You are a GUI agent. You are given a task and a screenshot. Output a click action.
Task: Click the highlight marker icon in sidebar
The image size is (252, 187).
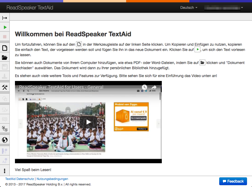tap(5, 110)
